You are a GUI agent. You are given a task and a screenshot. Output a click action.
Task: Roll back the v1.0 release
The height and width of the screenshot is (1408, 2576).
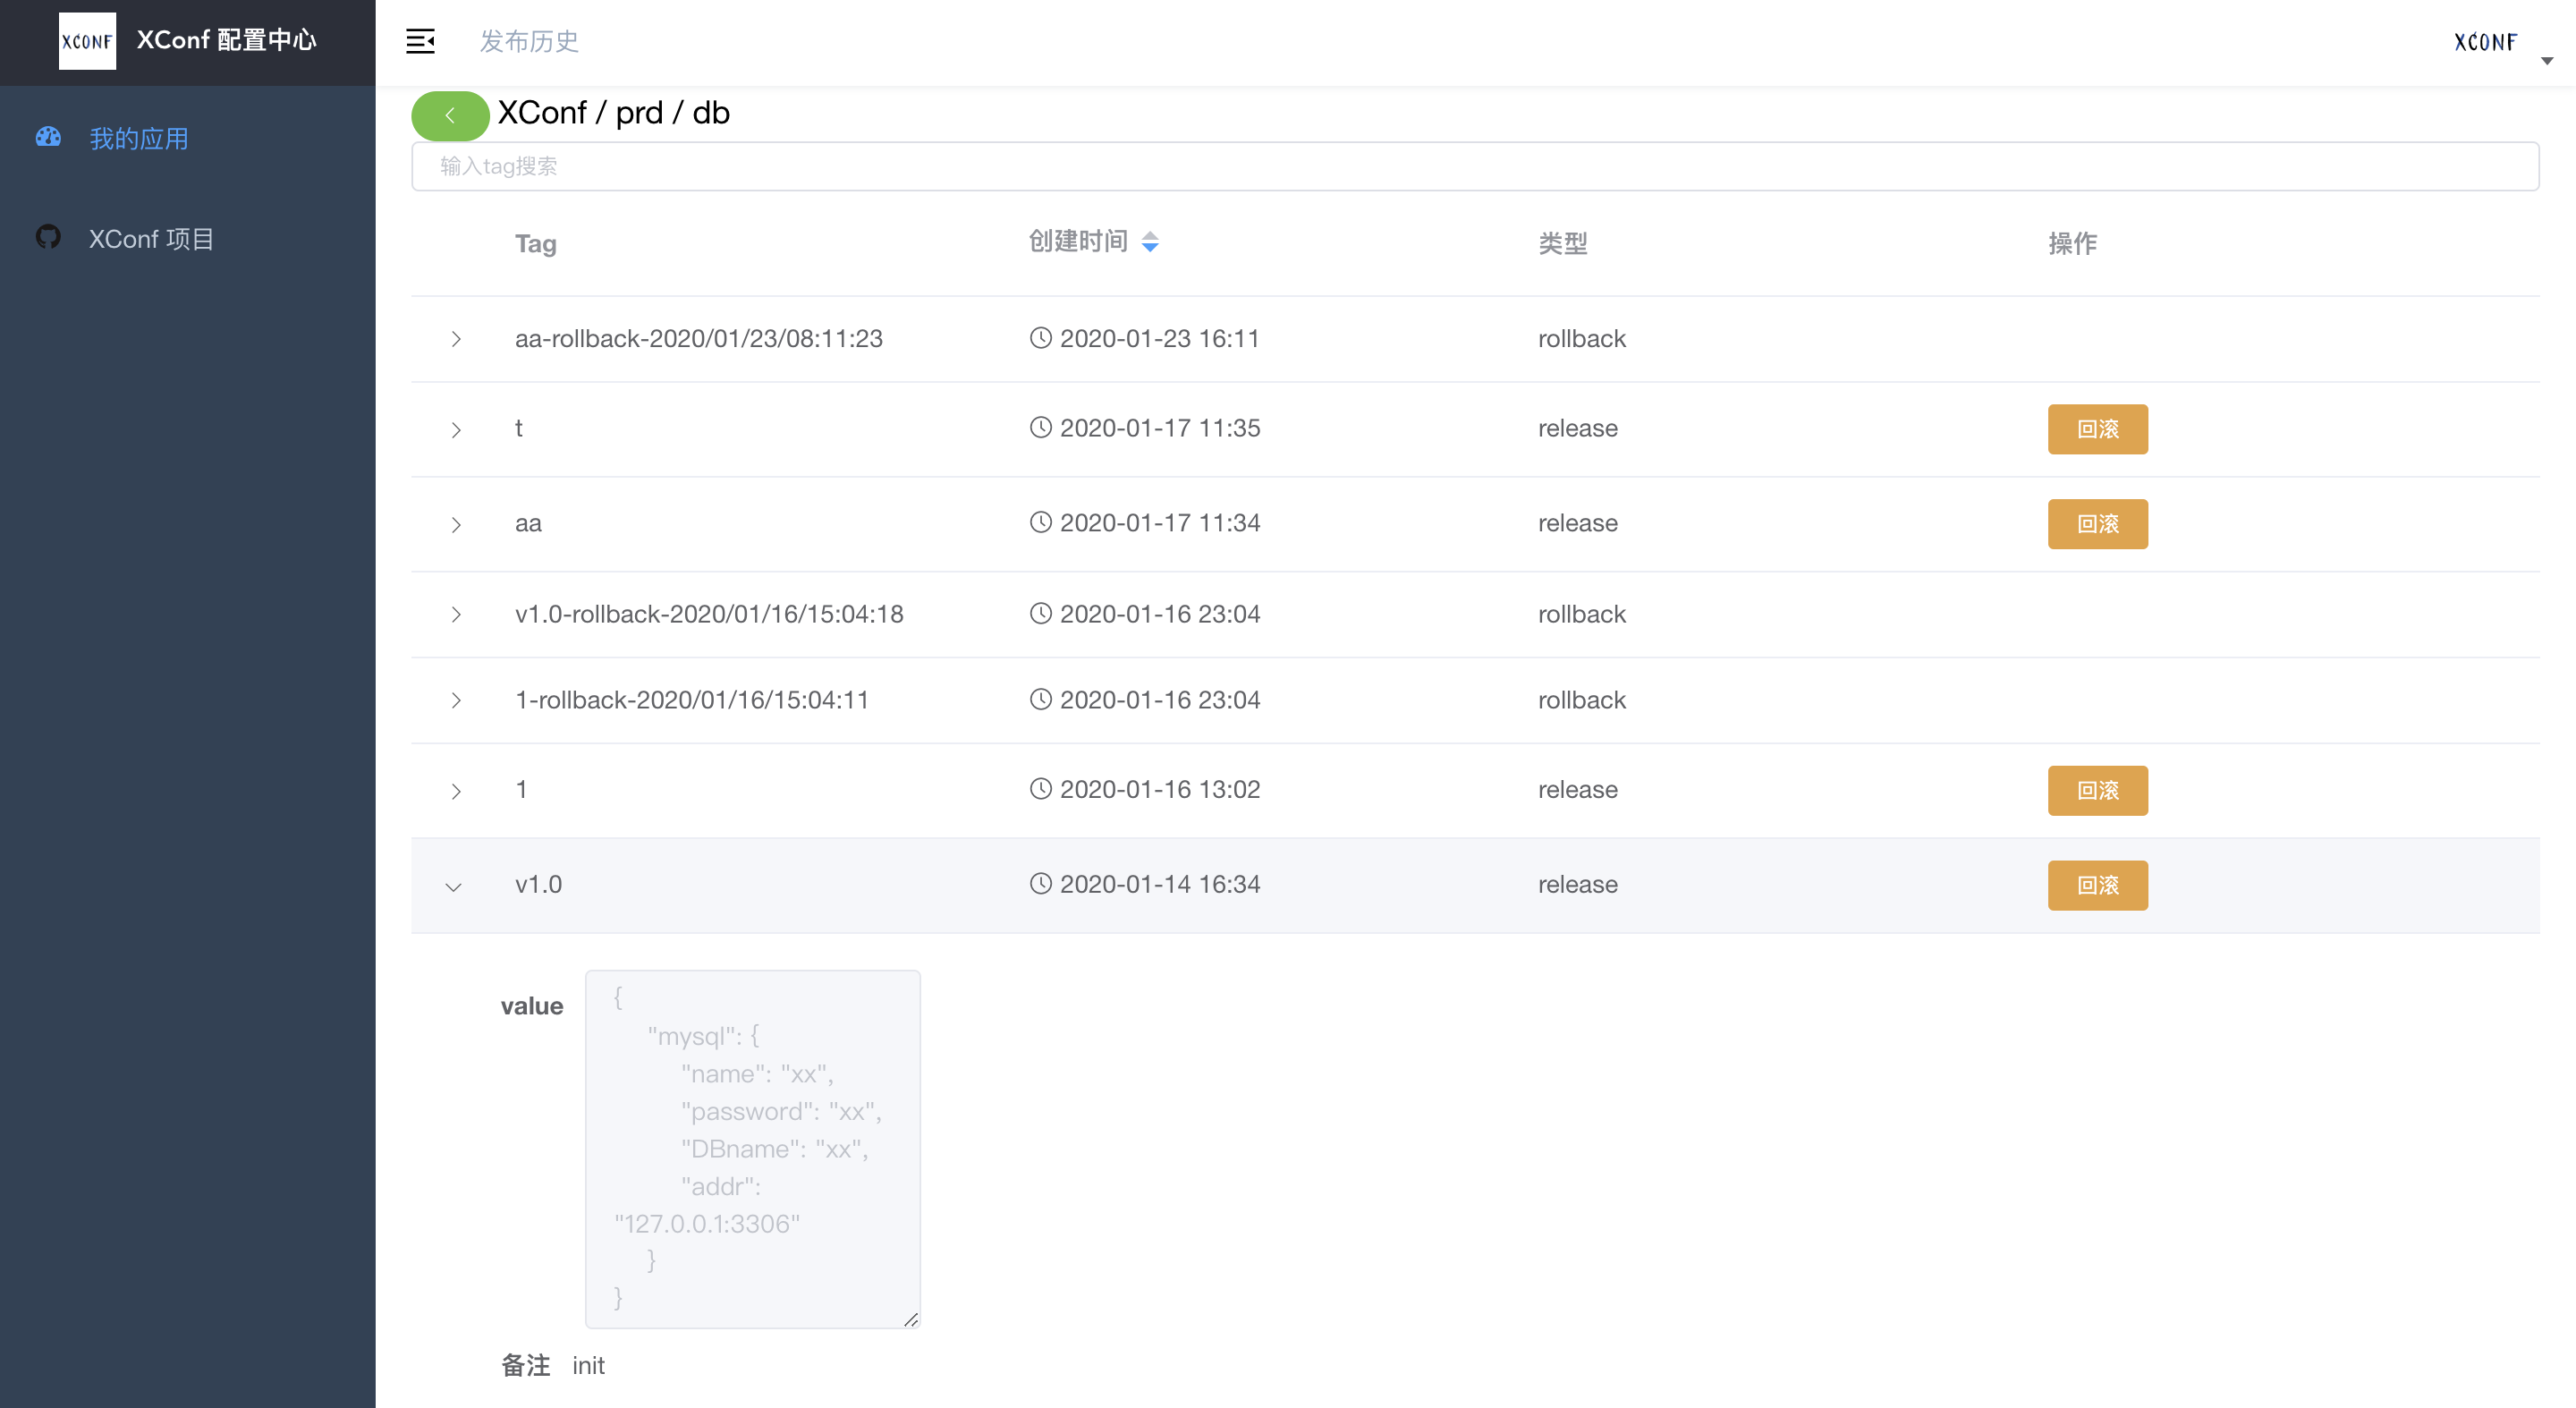pos(2097,885)
